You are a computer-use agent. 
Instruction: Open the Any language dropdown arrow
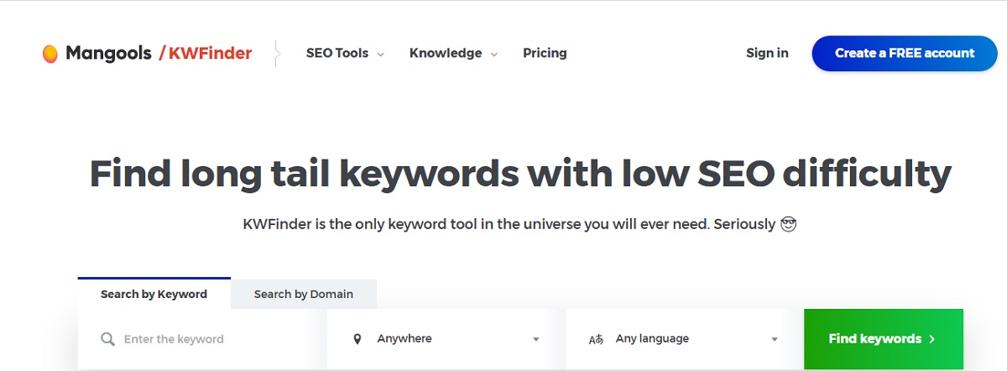coord(775,340)
